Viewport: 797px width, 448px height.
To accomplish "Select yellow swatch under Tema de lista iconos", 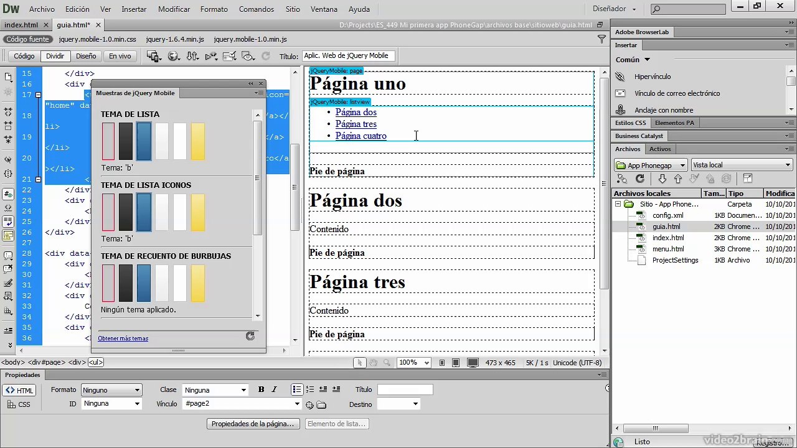I will [197, 212].
